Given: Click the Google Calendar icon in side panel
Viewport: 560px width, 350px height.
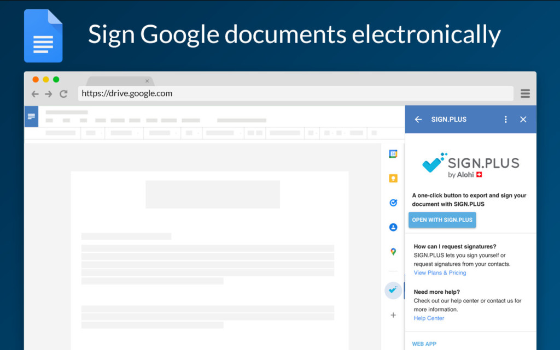Looking at the screenshot, I should (393, 154).
